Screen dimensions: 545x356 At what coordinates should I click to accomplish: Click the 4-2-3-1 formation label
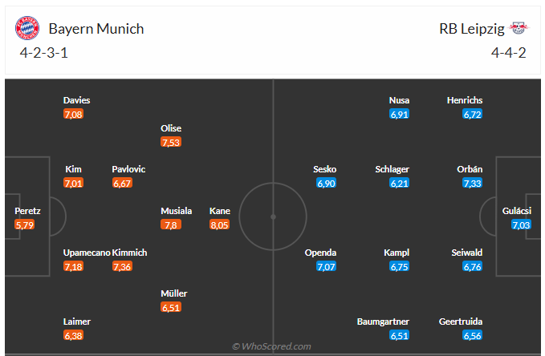click(44, 53)
